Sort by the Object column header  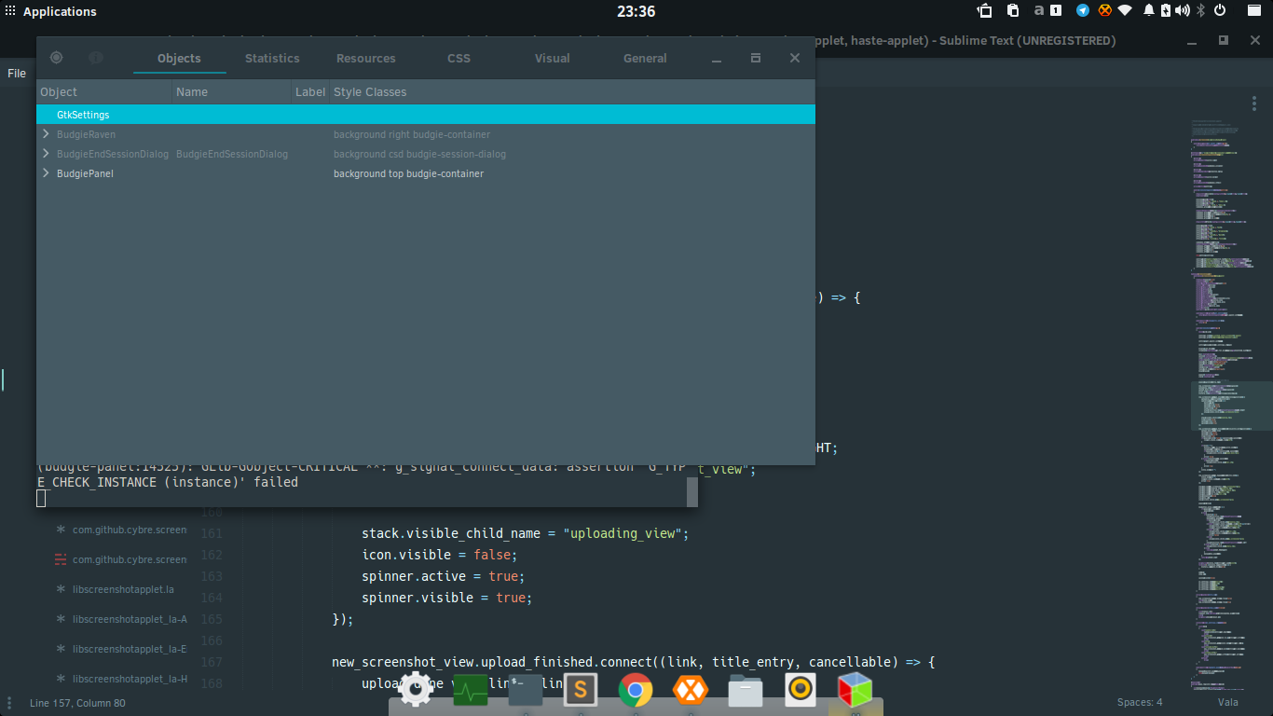click(x=104, y=91)
